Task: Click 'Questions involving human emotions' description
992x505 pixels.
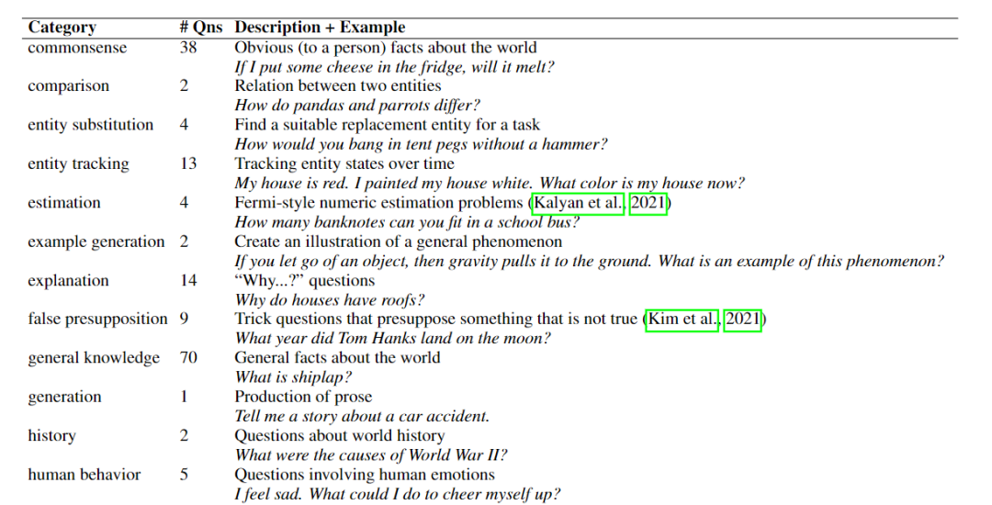Action: [365, 475]
